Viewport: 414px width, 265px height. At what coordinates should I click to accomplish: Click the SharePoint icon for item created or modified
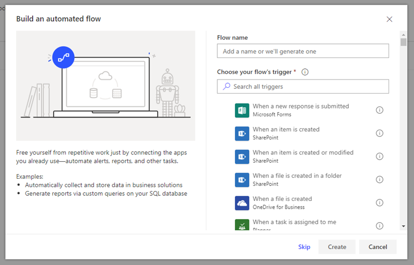(x=242, y=157)
